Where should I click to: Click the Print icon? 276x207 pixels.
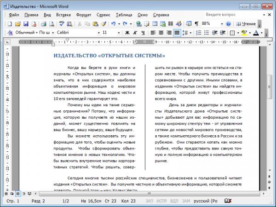44,24
